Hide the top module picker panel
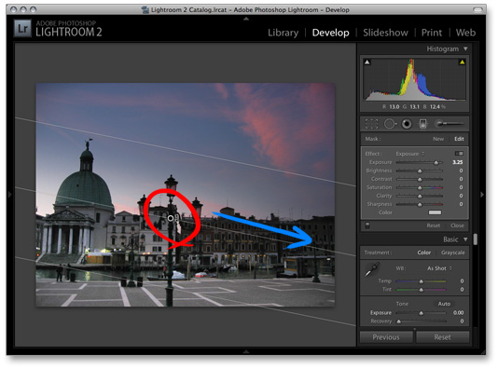The image size is (498, 369). (x=246, y=19)
